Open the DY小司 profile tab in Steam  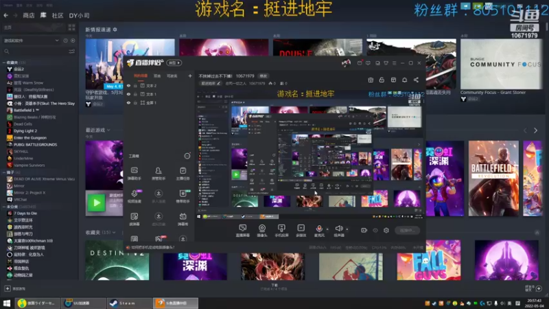(x=79, y=15)
